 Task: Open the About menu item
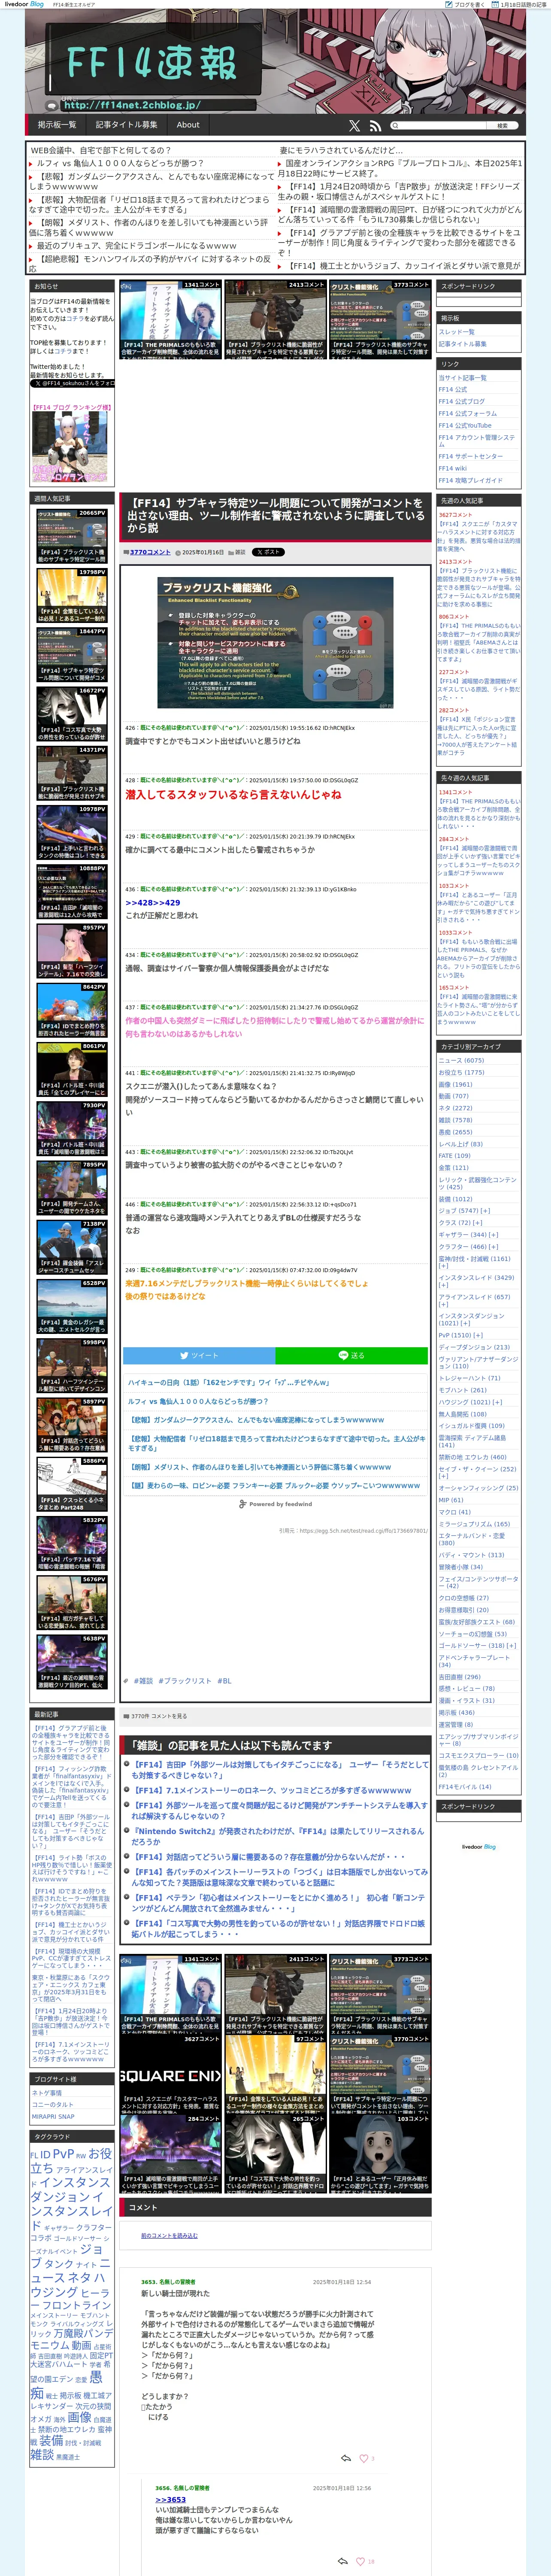[188, 125]
